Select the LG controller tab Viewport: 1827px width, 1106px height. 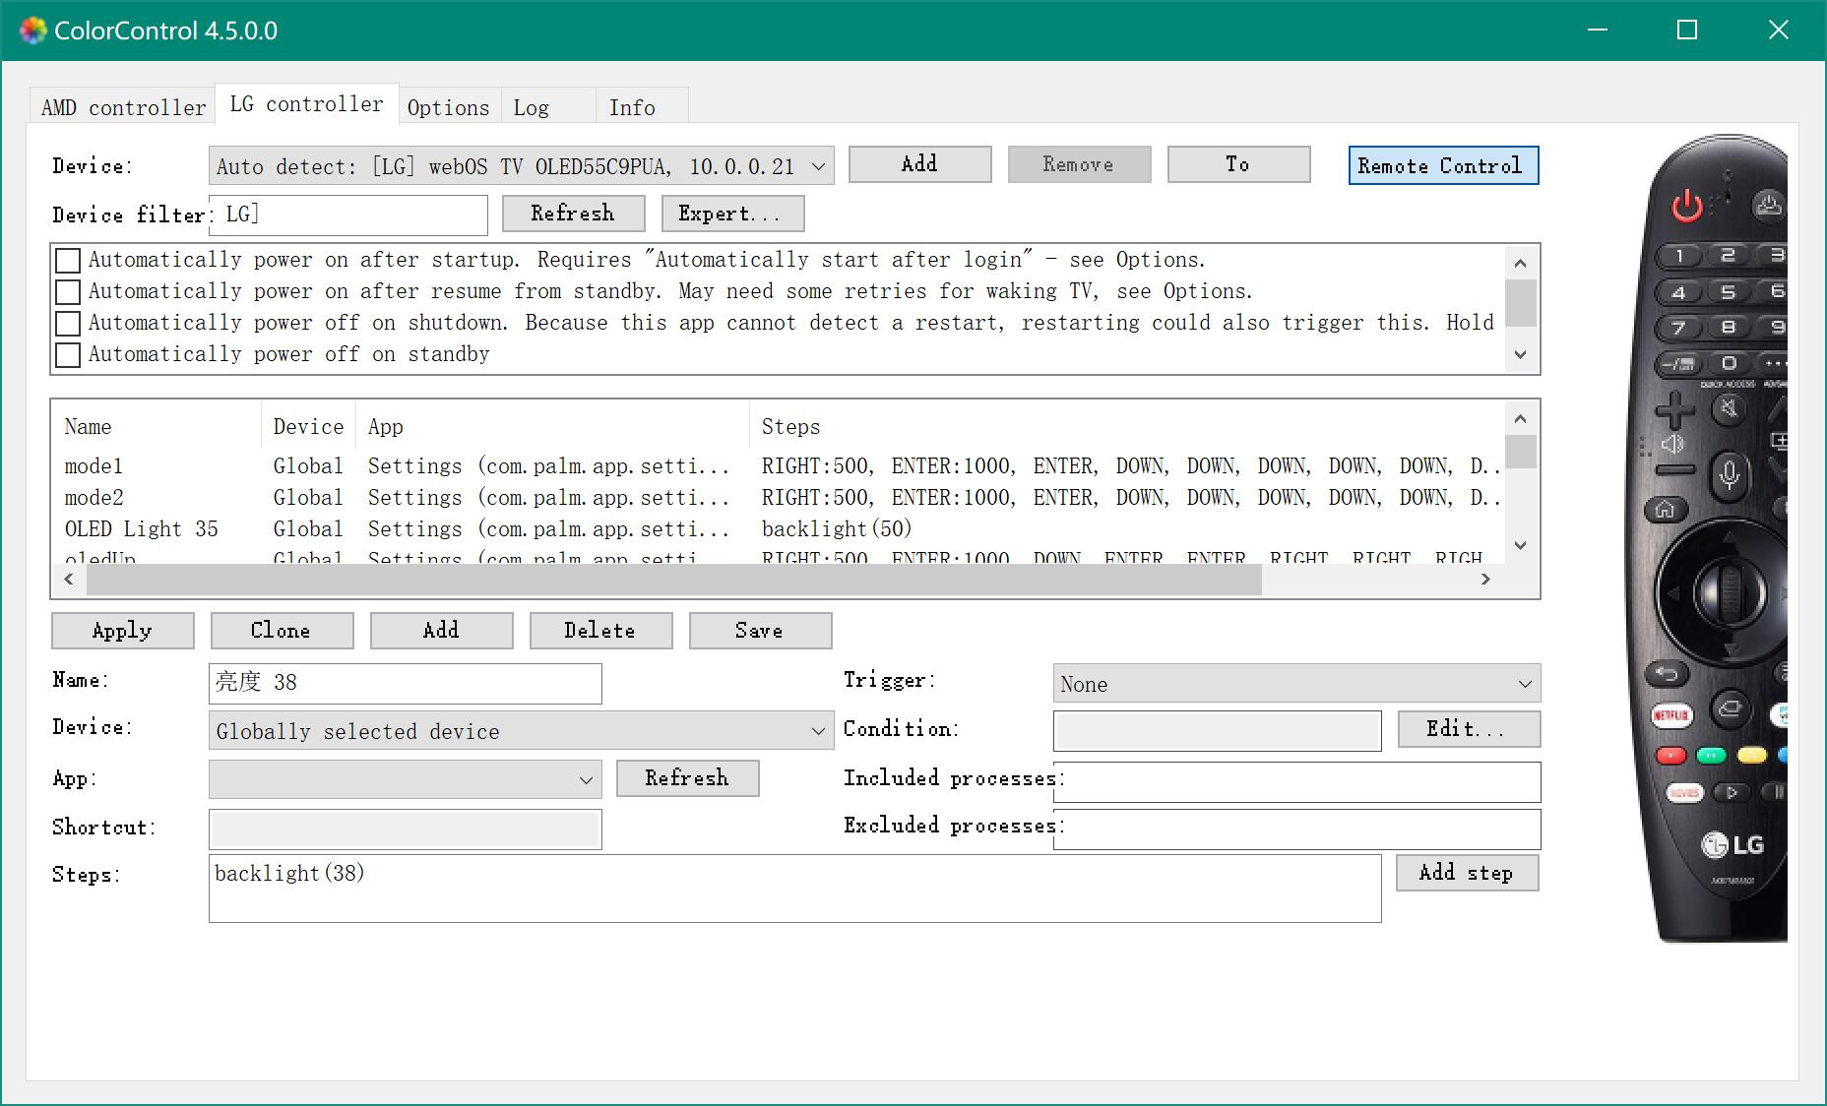click(x=306, y=104)
